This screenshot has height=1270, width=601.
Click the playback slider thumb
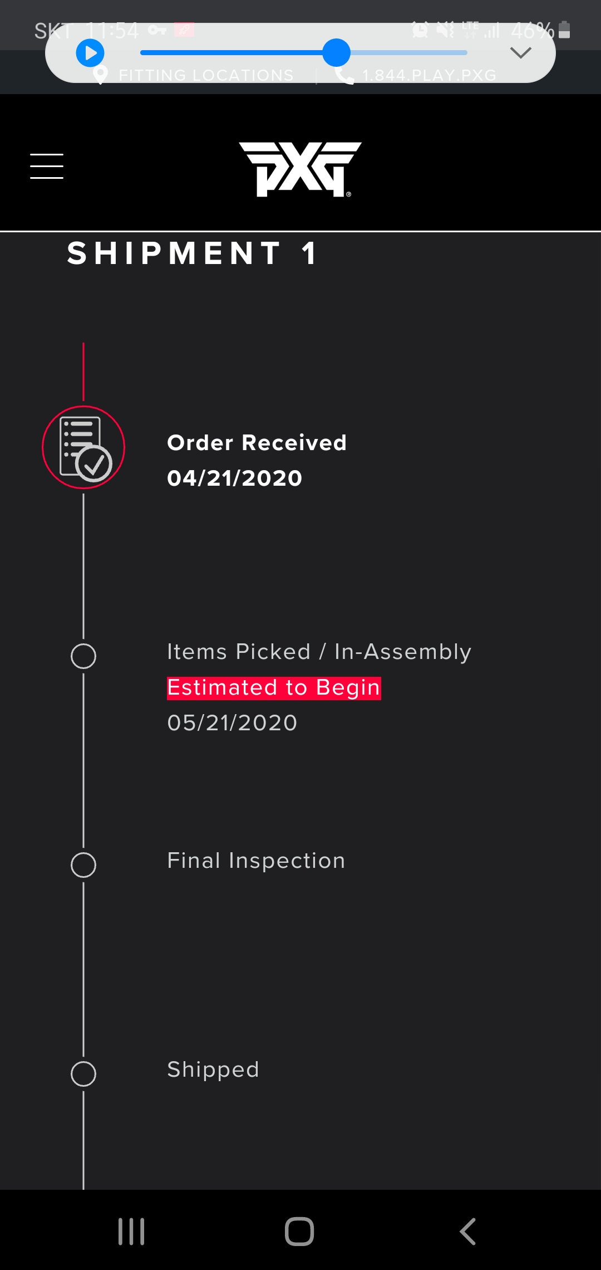pos(336,53)
